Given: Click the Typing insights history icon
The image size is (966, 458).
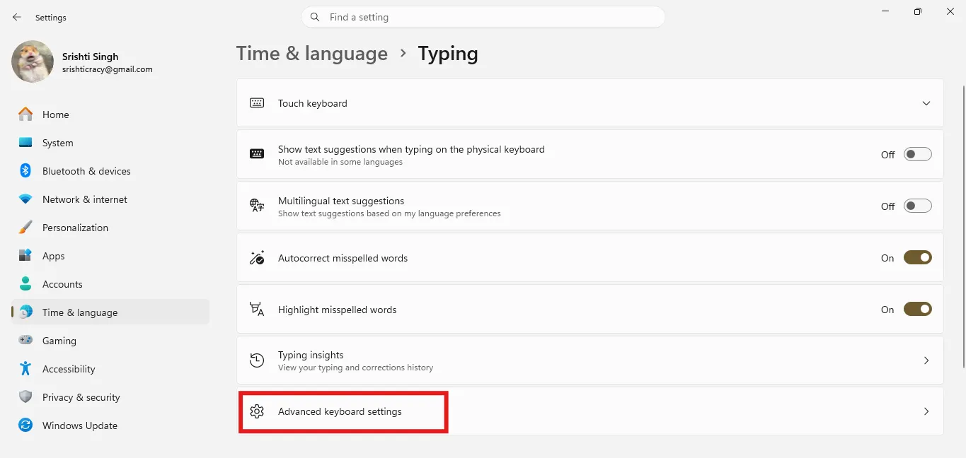Looking at the screenshot, I should pyautogui.click(x=257, y=360).
